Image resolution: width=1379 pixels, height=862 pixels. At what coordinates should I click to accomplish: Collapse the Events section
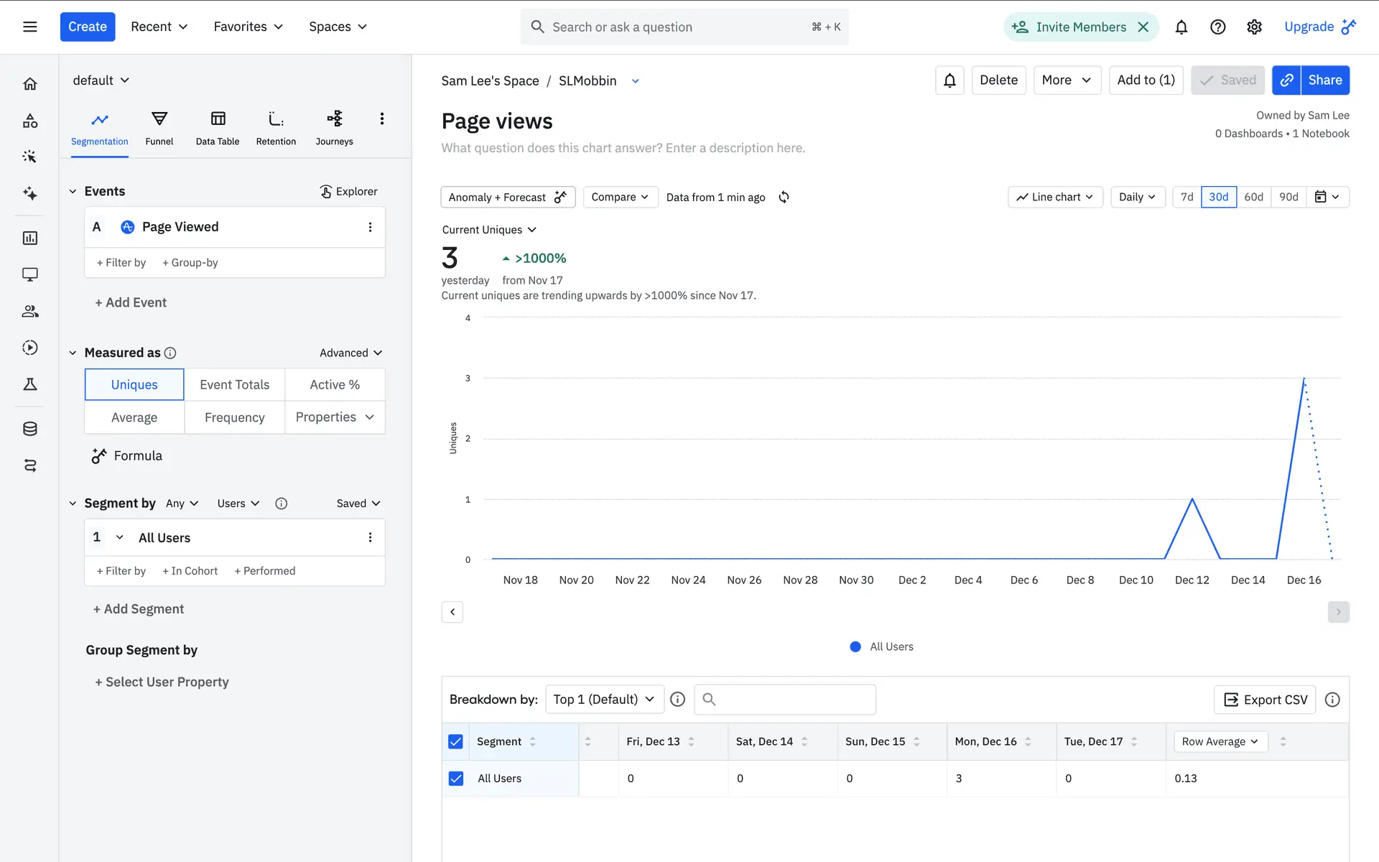[73, 191]
